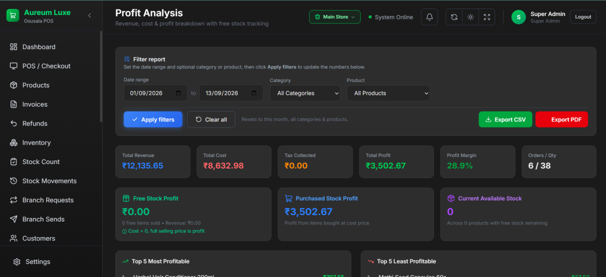Click the end date field 13/09/2026
606x277 pixels.
point(231,93)
